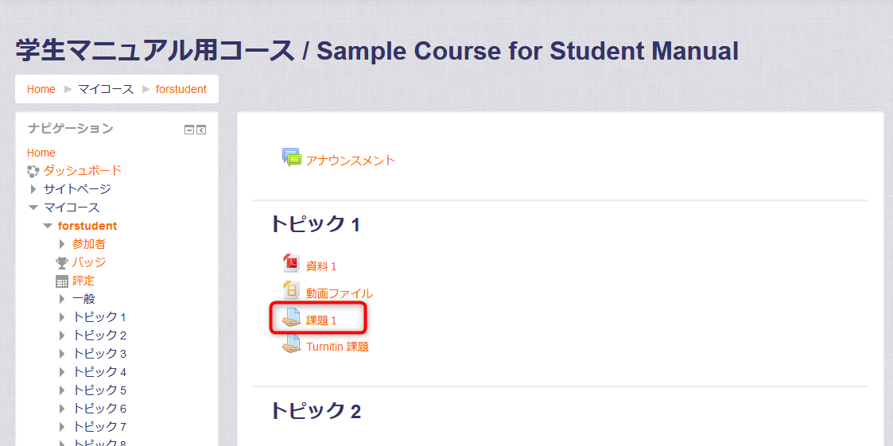Screen dimensions: 893x446
Task: Open the 動画ファイル link
Action: tap(340, 293)
